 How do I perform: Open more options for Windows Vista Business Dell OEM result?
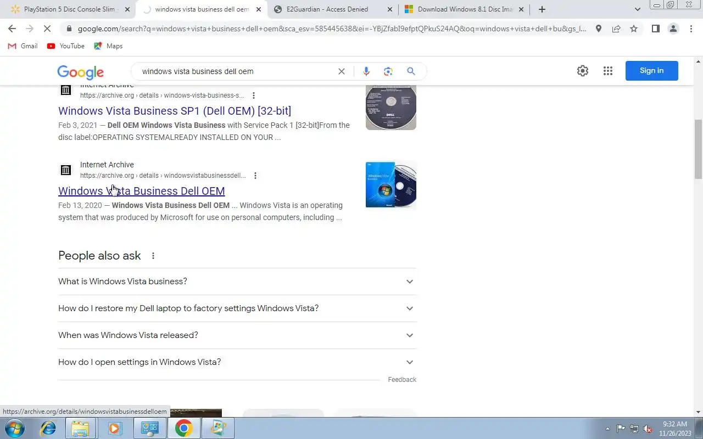tap(255, 176)
